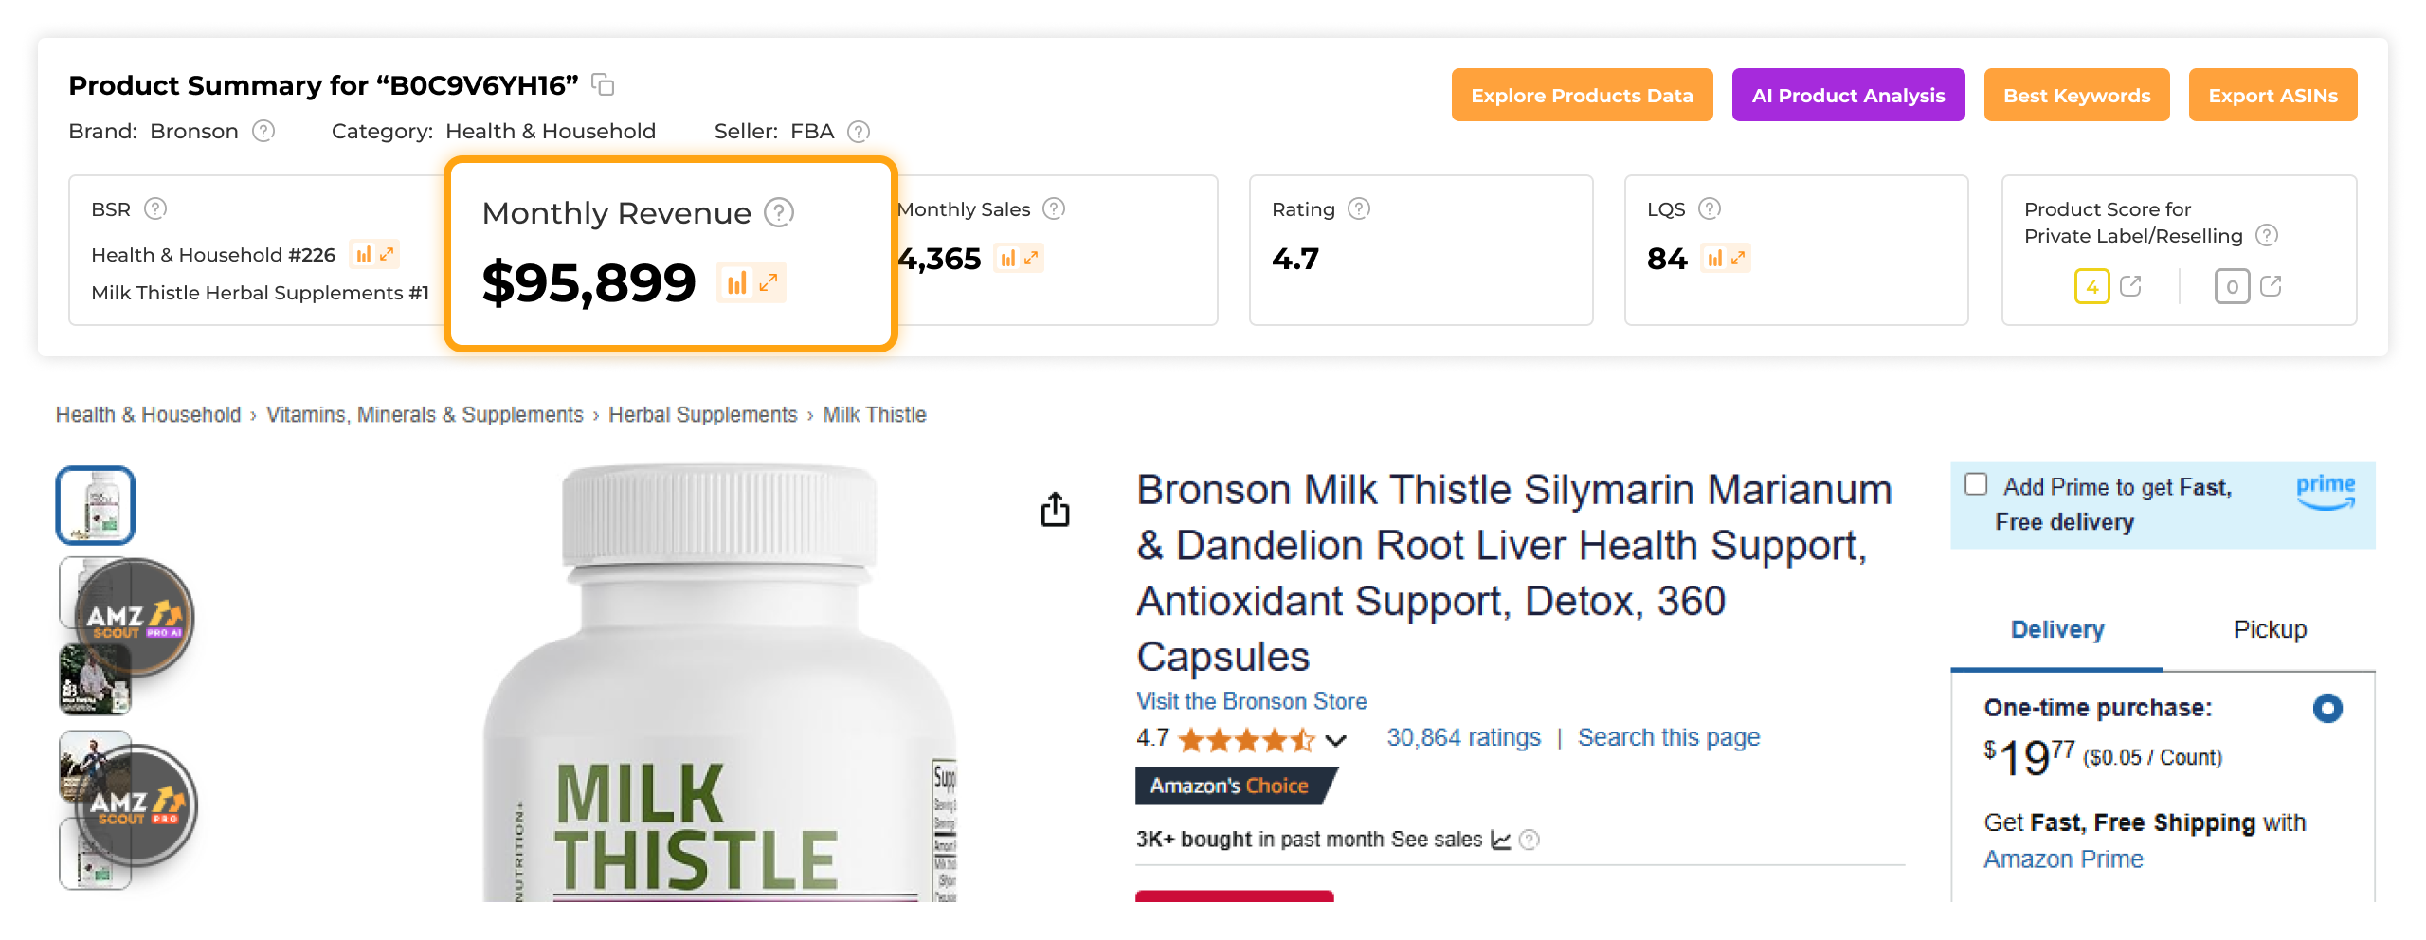Screen dimensions: 2426x940
Task: Select the Delivery tab
Action: click(x=2056, y=629)
